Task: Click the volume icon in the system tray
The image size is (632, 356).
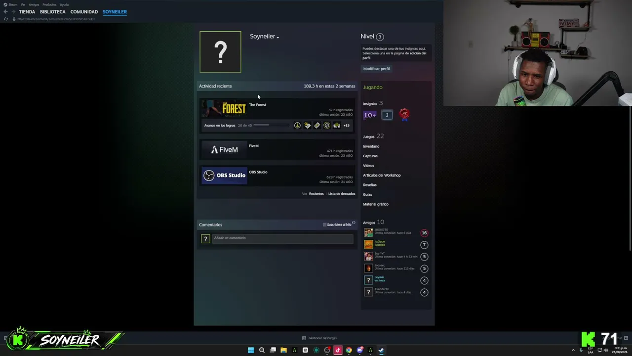Action: click(606, 350)
